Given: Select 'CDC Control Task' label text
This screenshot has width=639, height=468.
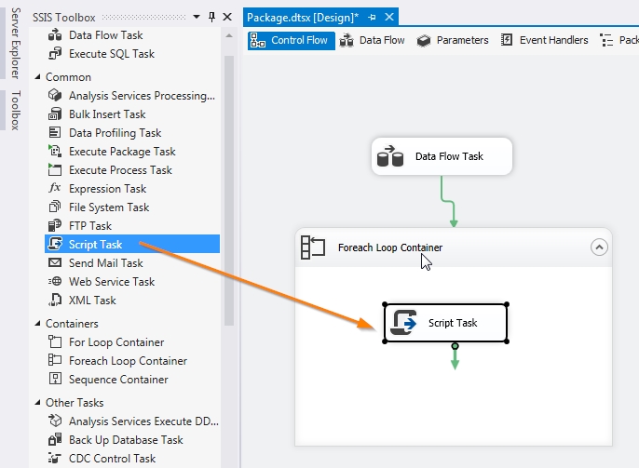Looking at the screenshot, I should [x=112, y=459].
